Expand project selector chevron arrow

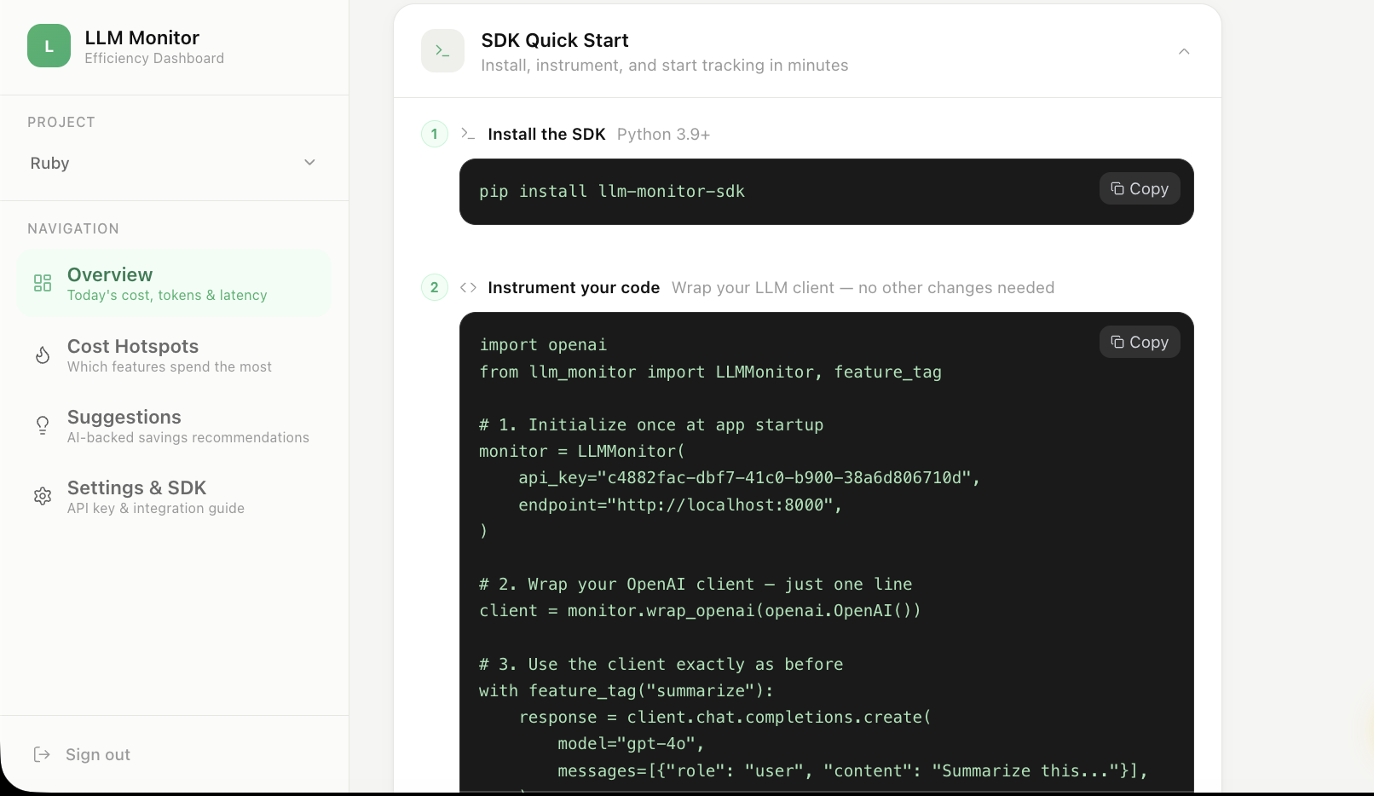(309, 163)
